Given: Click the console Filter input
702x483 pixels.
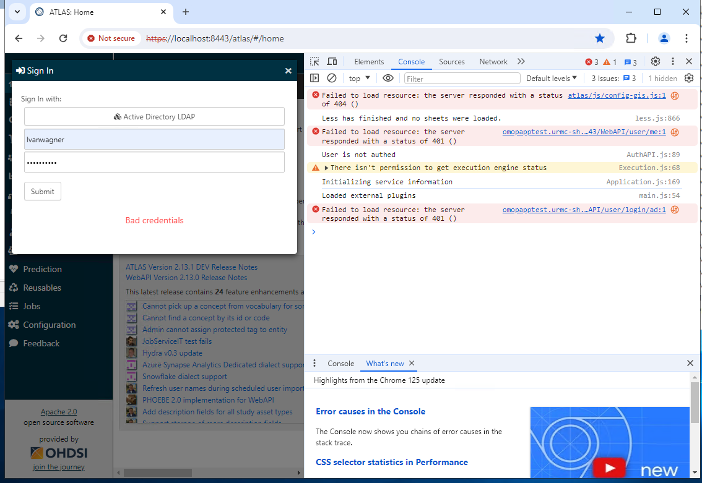Looking at the screenshot, I should point(462,79).
